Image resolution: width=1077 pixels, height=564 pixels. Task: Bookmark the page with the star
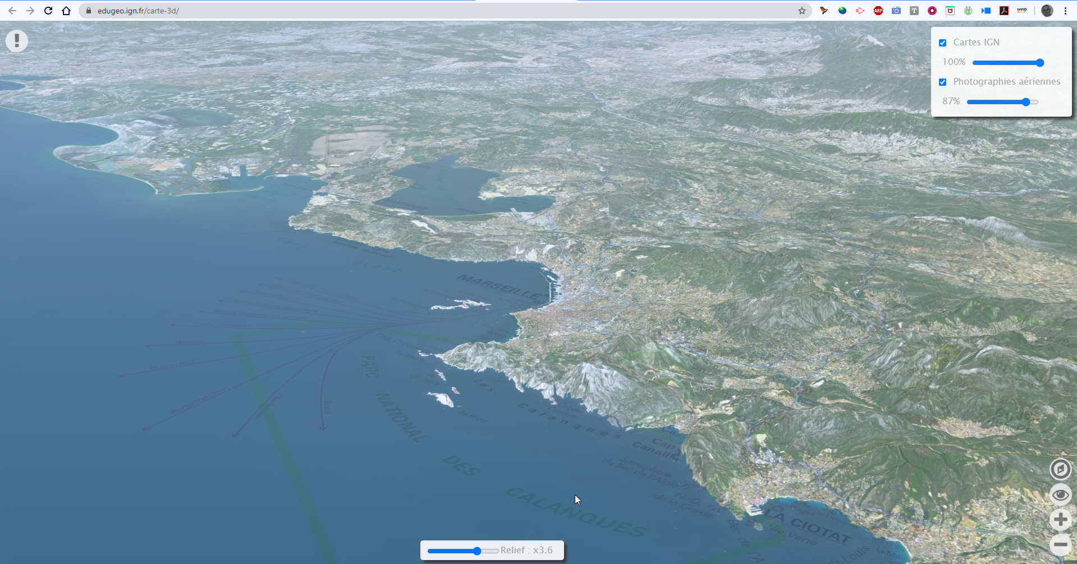click(803, 10)
